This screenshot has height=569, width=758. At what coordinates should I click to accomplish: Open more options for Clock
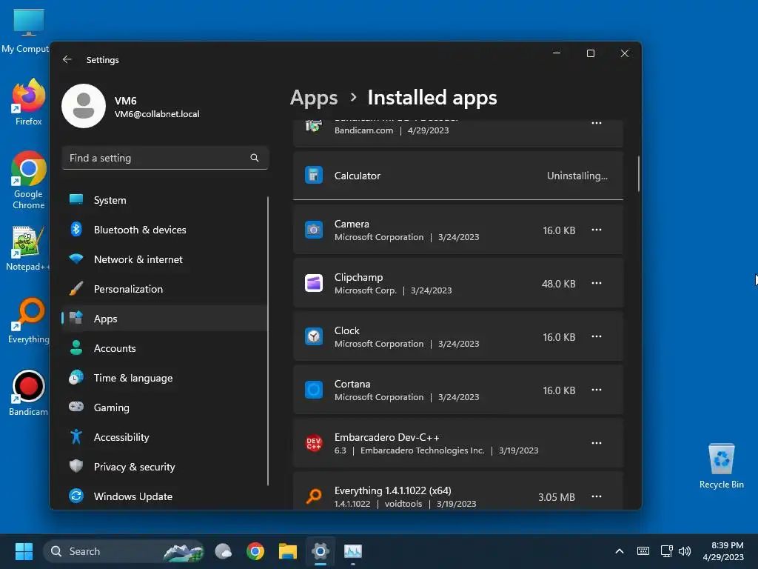coord(597,336)
